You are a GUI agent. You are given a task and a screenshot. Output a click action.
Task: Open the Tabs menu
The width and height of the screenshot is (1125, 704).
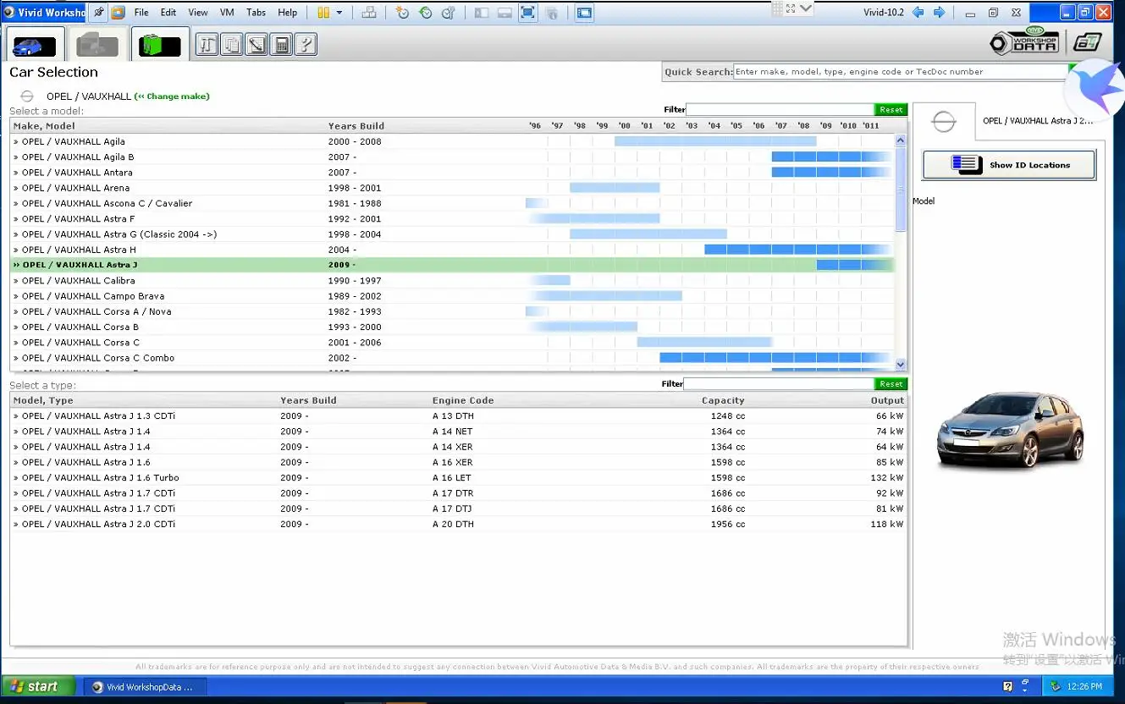click(x=256, y=13)
